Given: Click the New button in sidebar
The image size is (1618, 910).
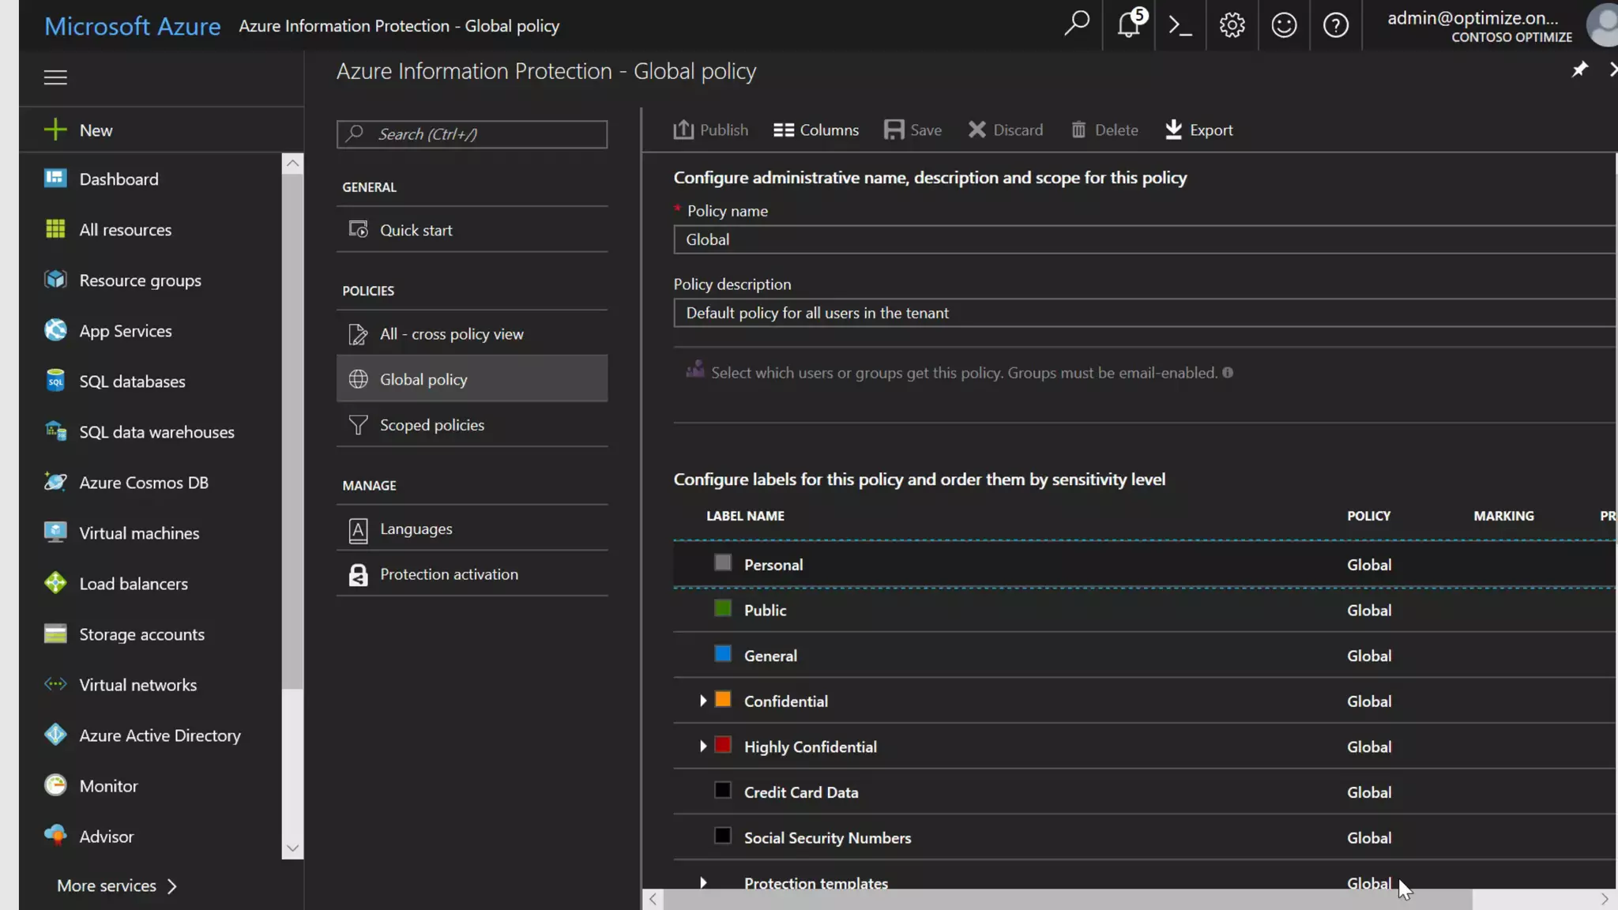Looking at the screenshot, I should click(161, 130).
